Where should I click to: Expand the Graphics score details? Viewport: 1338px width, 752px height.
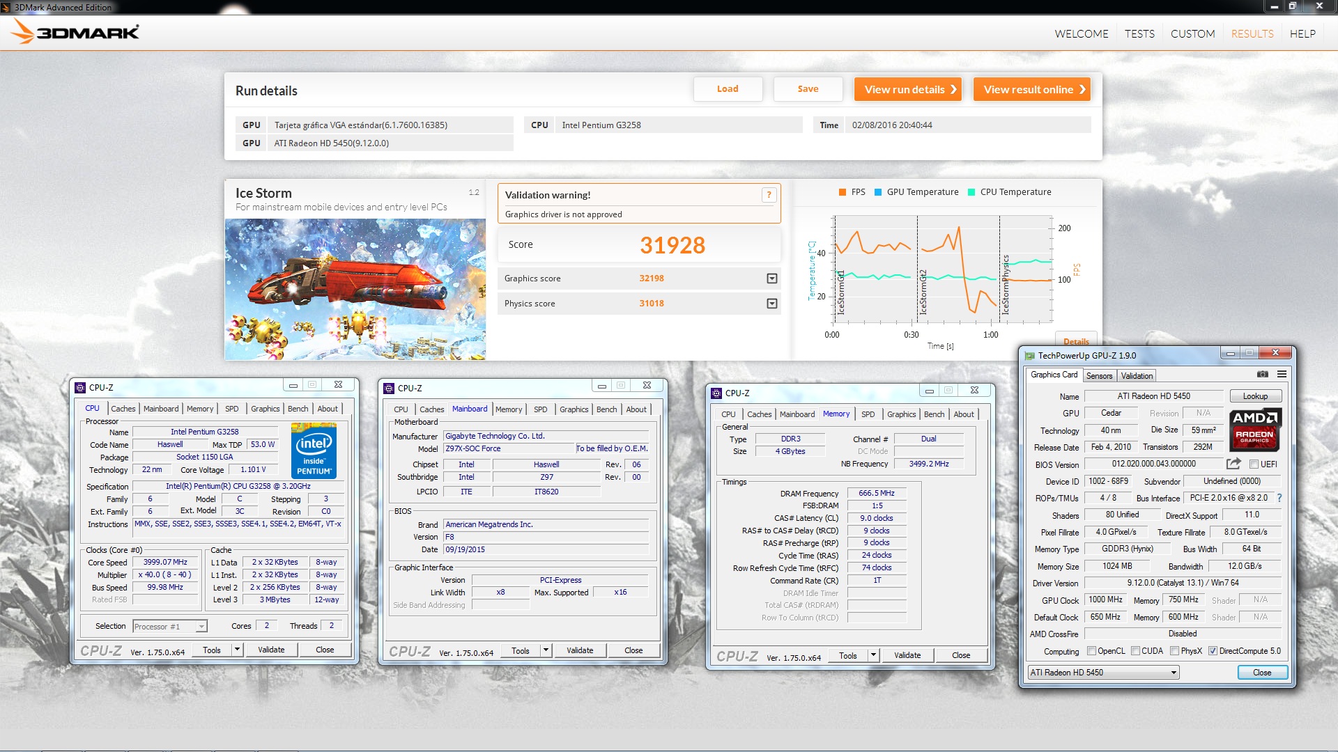point(771,279)
